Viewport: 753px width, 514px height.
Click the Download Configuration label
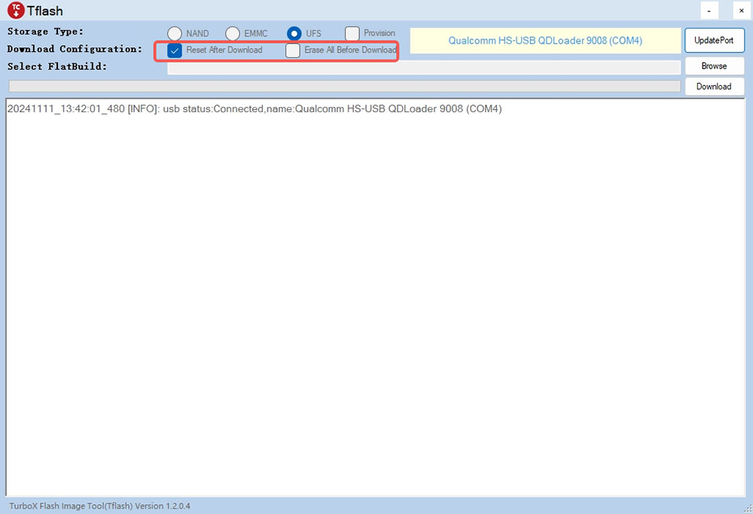(75, 49)
